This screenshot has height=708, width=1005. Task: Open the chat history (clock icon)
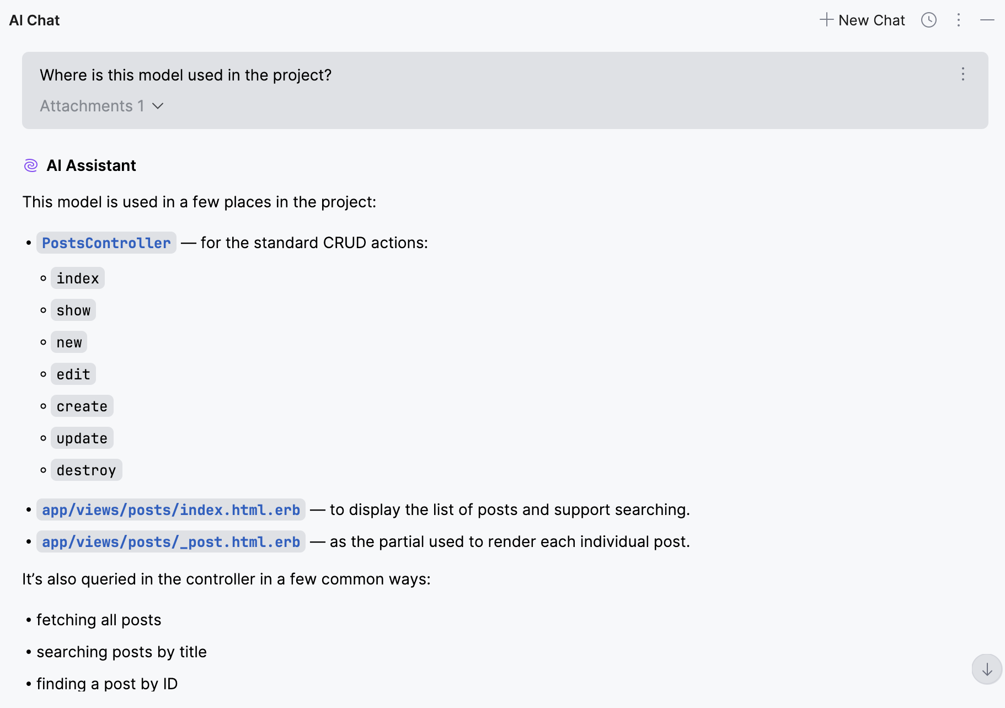click(929, 20)
